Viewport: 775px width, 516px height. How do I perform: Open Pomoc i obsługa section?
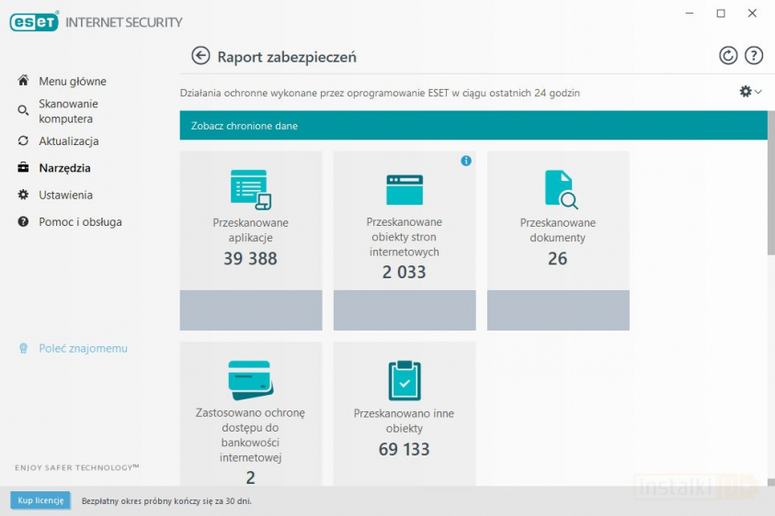tap(80, 222)
